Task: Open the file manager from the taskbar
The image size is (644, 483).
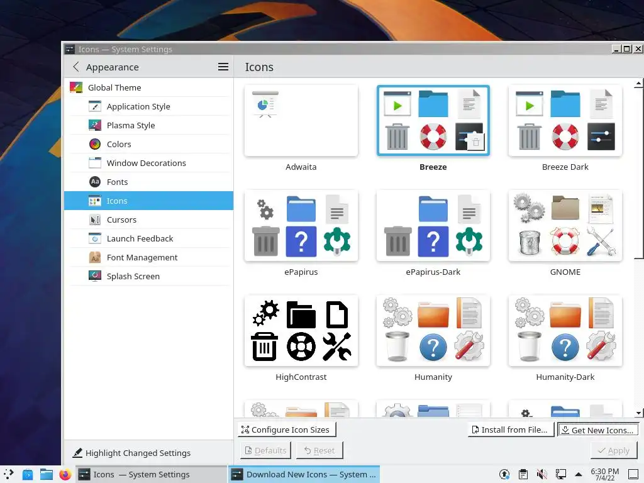Action: 47,474
